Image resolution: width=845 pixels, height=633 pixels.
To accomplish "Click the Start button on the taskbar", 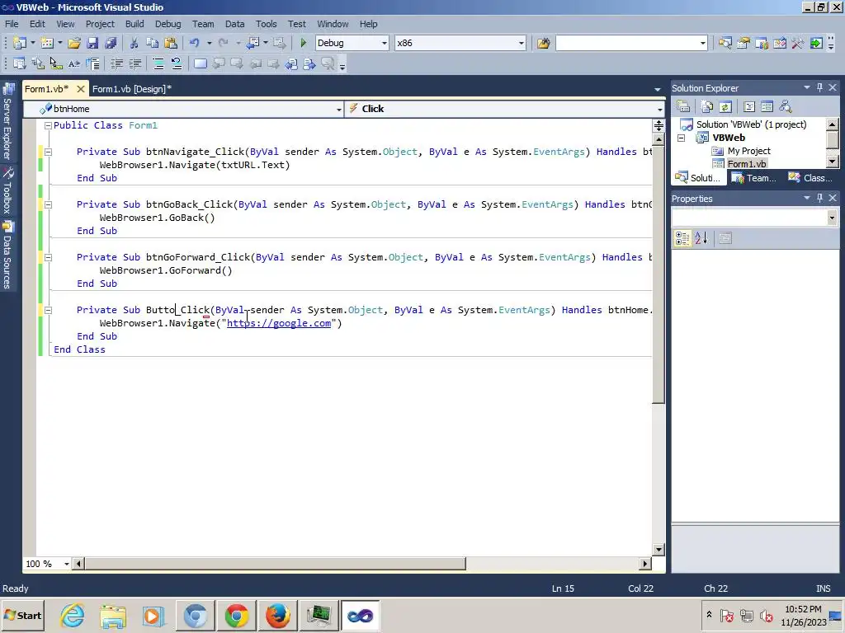I will tap(23, 616).
